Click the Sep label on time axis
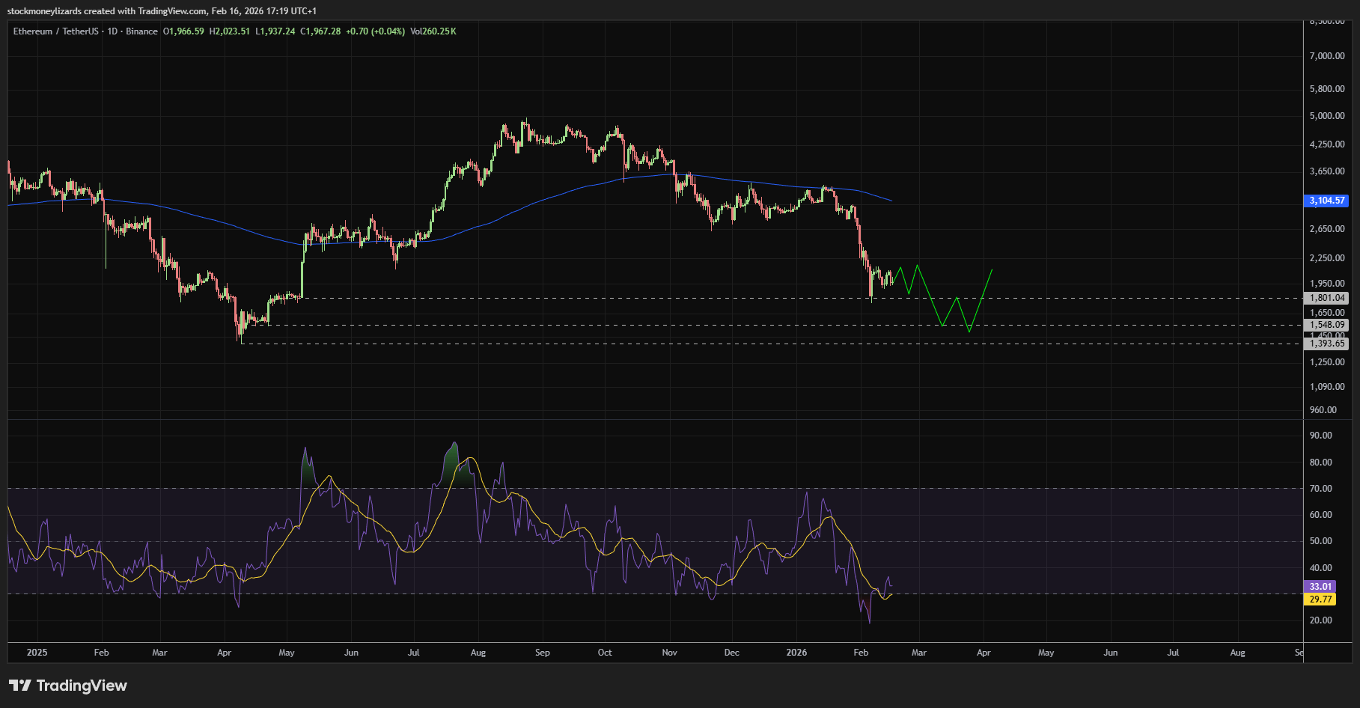The width and height of the screenshot is (1360, 708). click(x=543, y=653)
